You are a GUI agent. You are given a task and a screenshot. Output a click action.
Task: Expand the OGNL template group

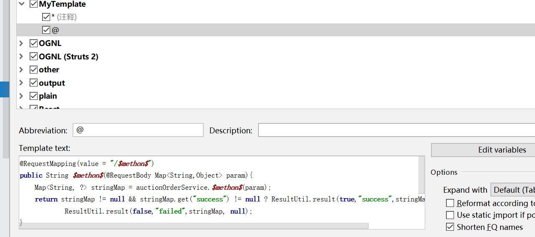coord(21,43)
